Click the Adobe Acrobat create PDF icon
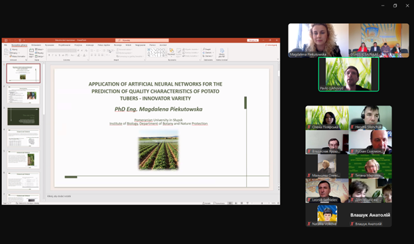The height and width of the screenshot is (244, 414). coord(222,50)
